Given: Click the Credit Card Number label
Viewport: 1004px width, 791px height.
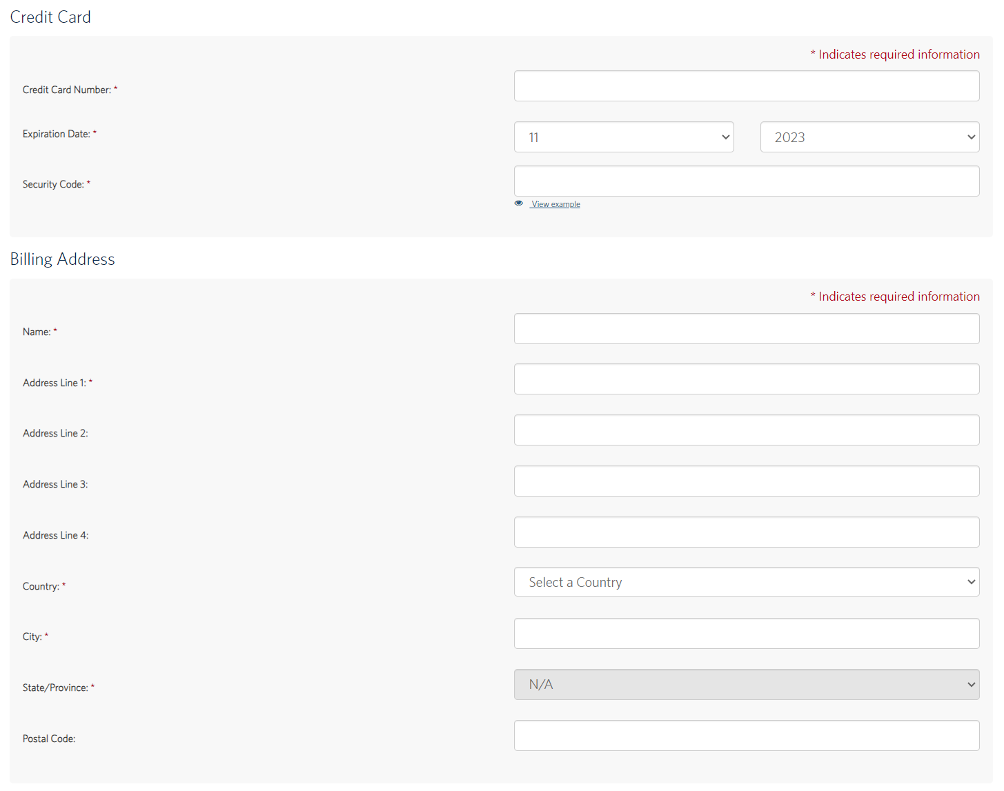Looking at the screenshot, I should (x=66, y=90).
